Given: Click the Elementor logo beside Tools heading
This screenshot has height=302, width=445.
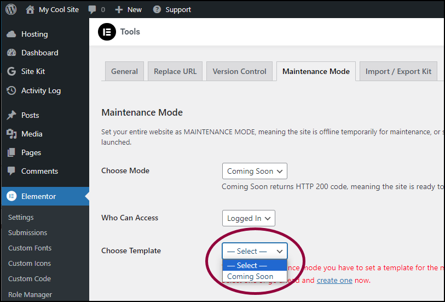Looking at the screenshot, I should [x=107, y=32].
